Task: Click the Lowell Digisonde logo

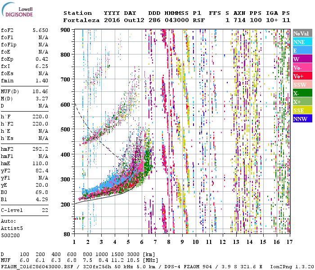Action: [x=17, y=10]
